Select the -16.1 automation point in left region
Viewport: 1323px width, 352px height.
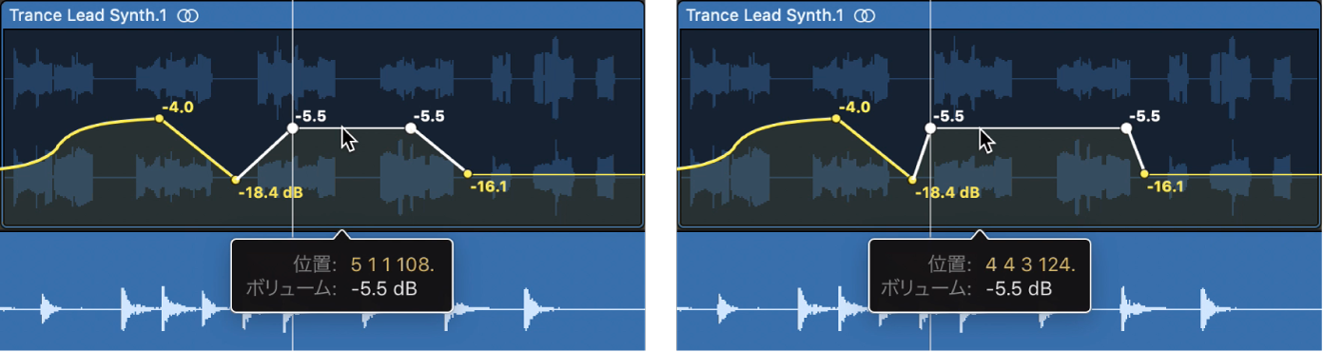point(467,173)
